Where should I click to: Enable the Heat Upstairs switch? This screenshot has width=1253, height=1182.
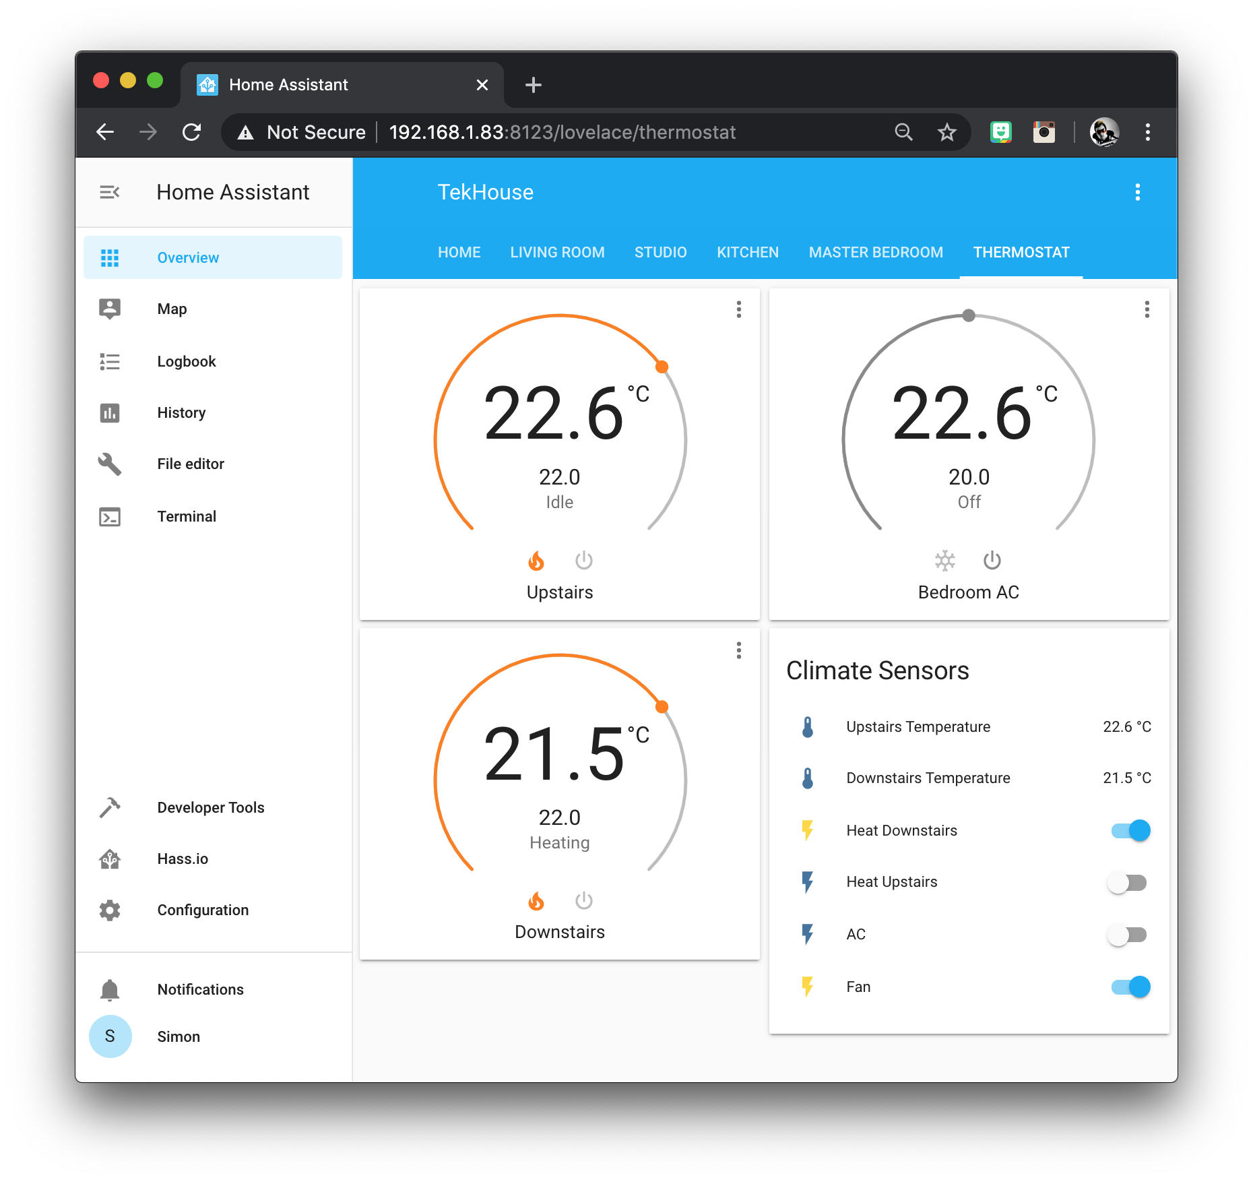point(1127,882)
